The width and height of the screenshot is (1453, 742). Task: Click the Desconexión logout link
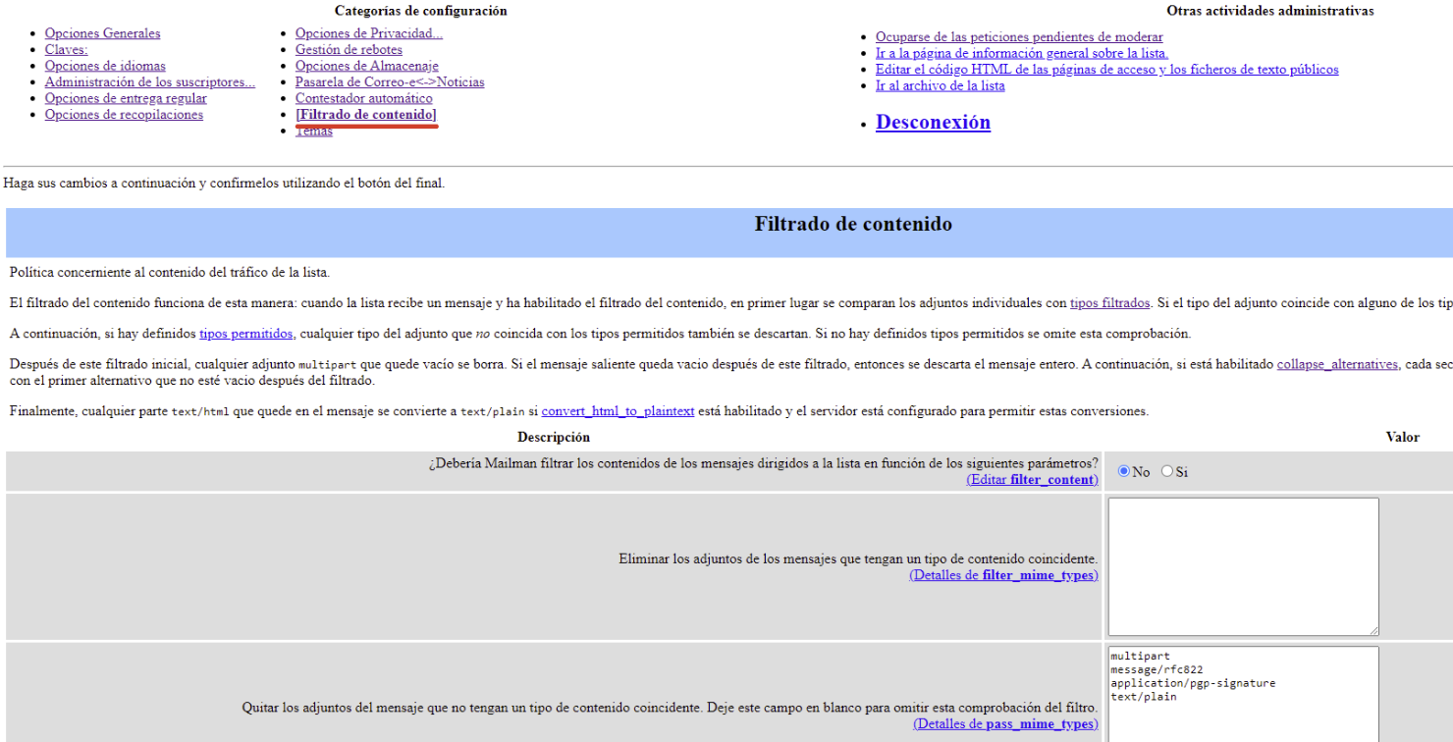point(933,123)
